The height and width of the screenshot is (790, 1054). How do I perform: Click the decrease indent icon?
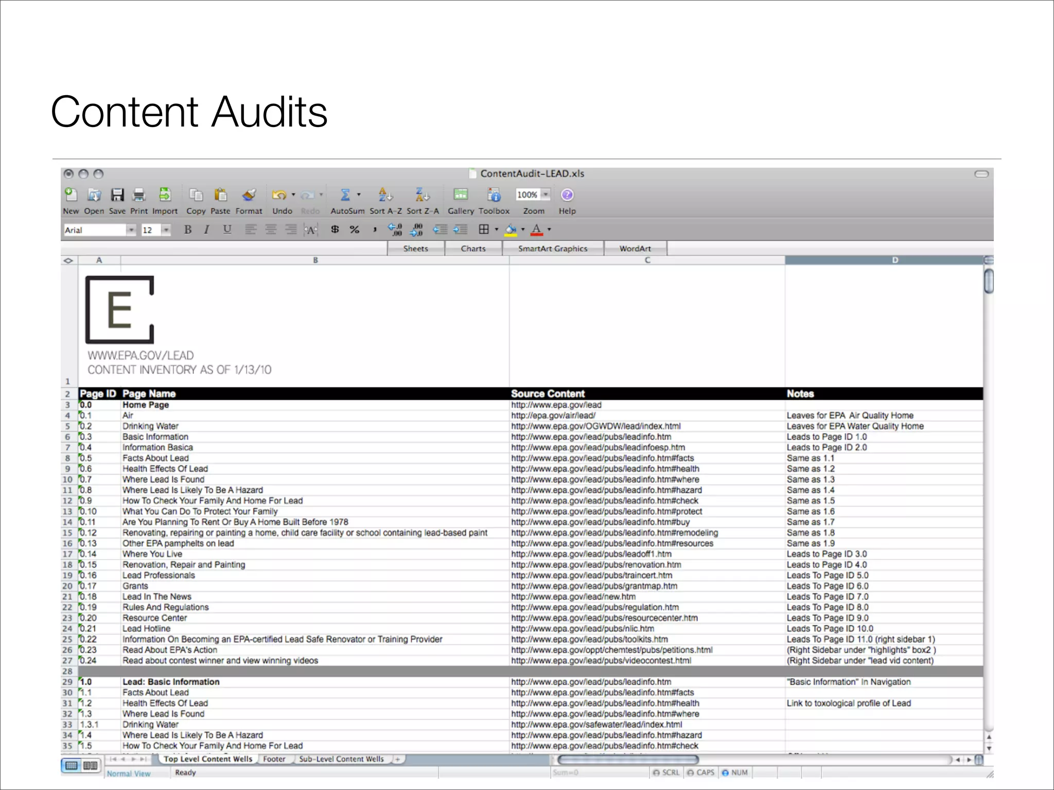[x=440, y=229]
